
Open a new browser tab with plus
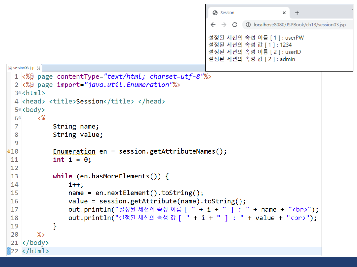[297, 13]
